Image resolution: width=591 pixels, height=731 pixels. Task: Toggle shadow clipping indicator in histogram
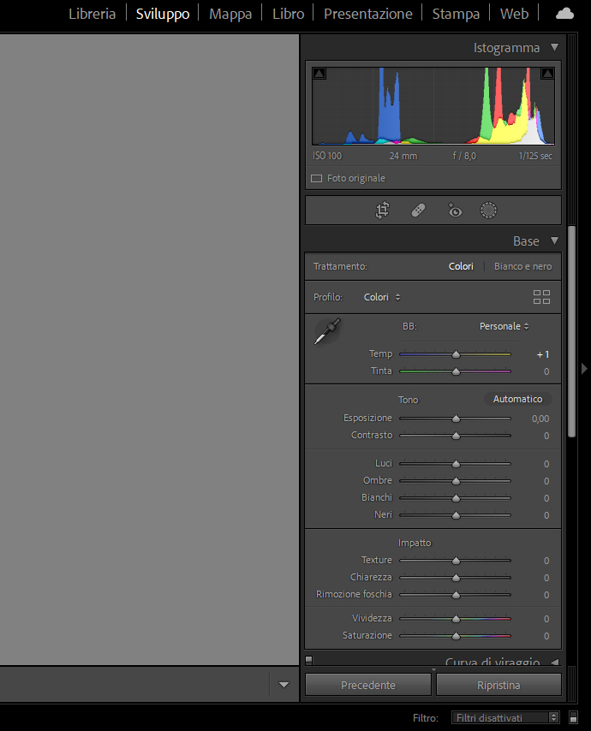click(x=319, y=74)
